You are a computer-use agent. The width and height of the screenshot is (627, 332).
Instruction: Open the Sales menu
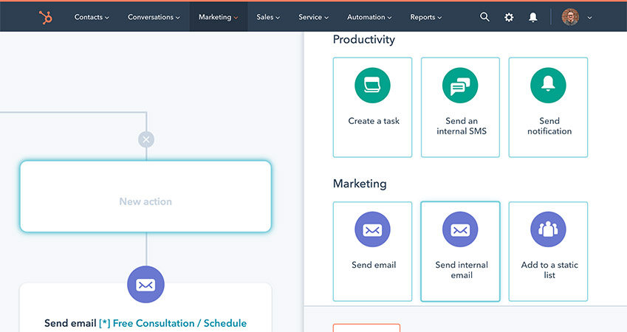(268, 17)
